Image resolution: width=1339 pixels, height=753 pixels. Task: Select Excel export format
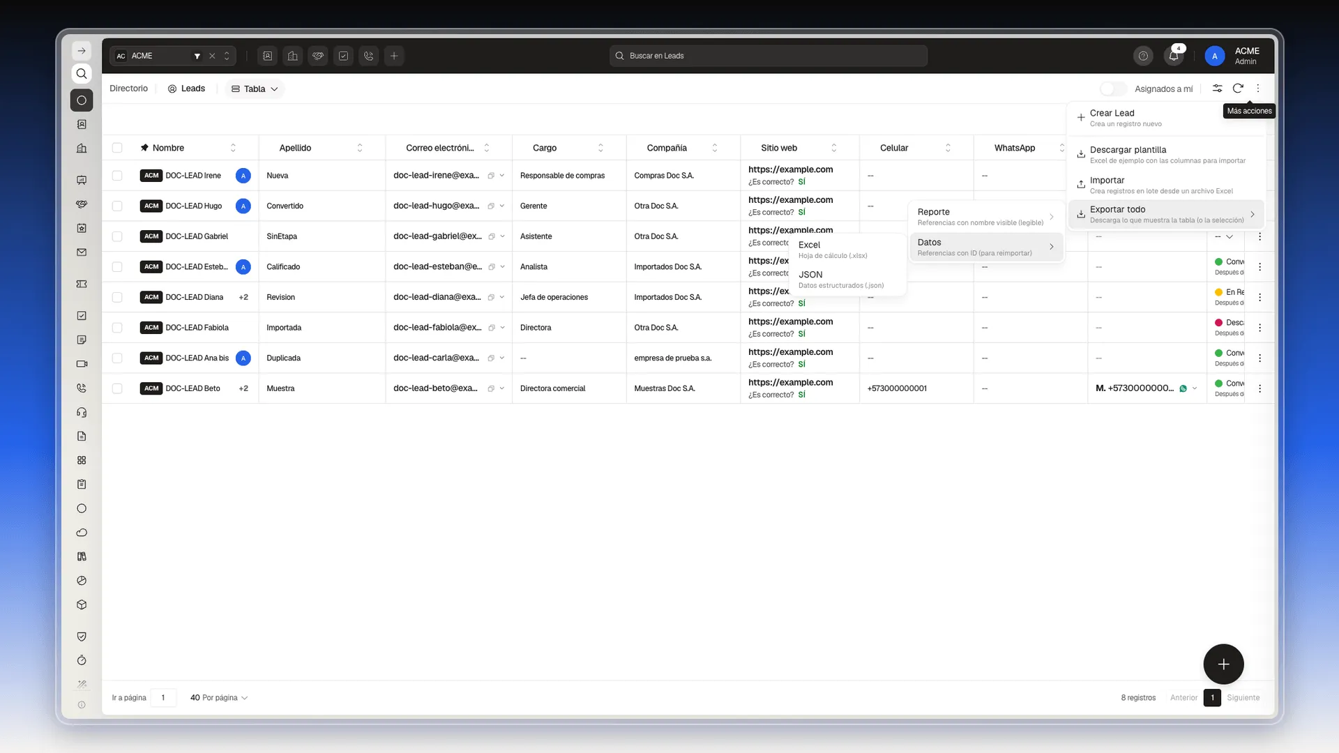coord(847,250)
